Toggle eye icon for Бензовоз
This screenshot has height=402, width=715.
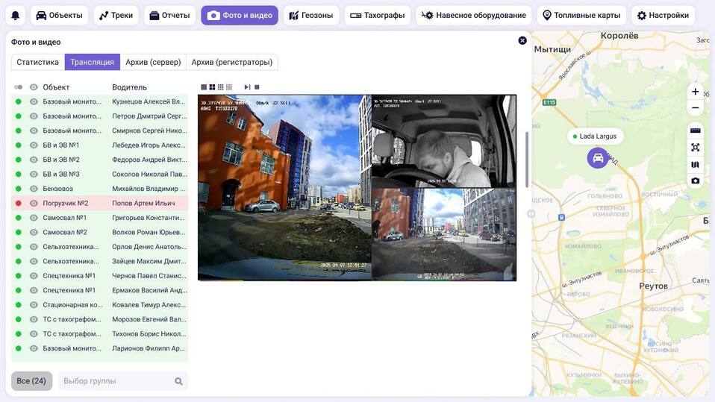point(34,189)
